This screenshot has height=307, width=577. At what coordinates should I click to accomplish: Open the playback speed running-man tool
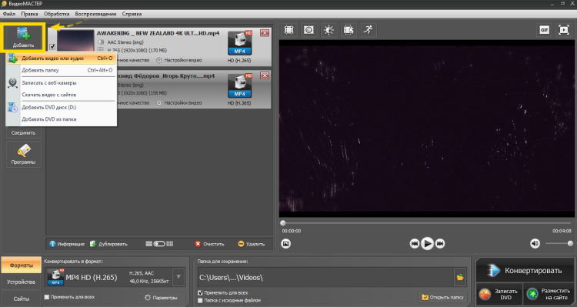[x=369, y=30]
